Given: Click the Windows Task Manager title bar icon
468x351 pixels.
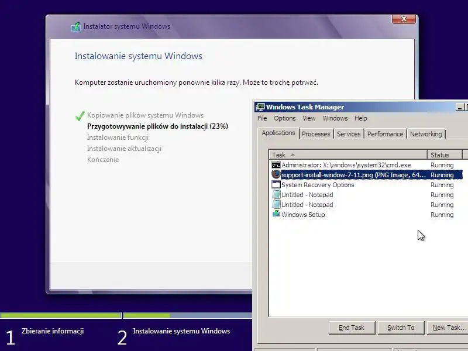Looking at the screenshot, I should coord(260,107).
